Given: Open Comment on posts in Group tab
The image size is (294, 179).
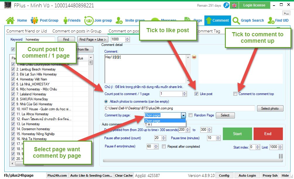Looking at the screenshot, I should click(x=77, y=31).
